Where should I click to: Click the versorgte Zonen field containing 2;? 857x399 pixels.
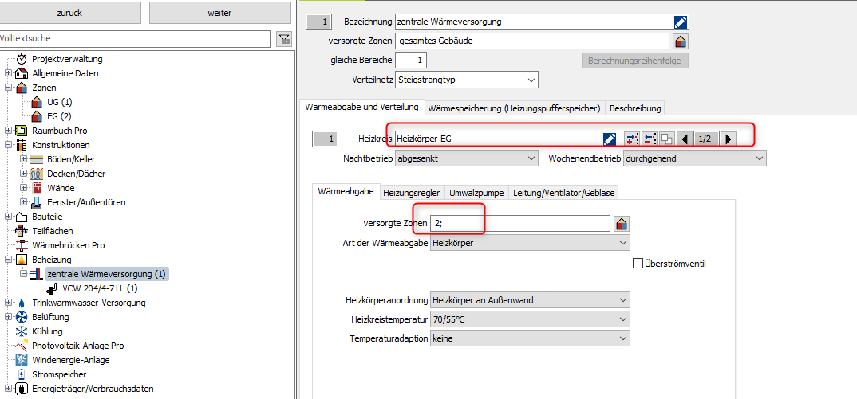(519, 223)
